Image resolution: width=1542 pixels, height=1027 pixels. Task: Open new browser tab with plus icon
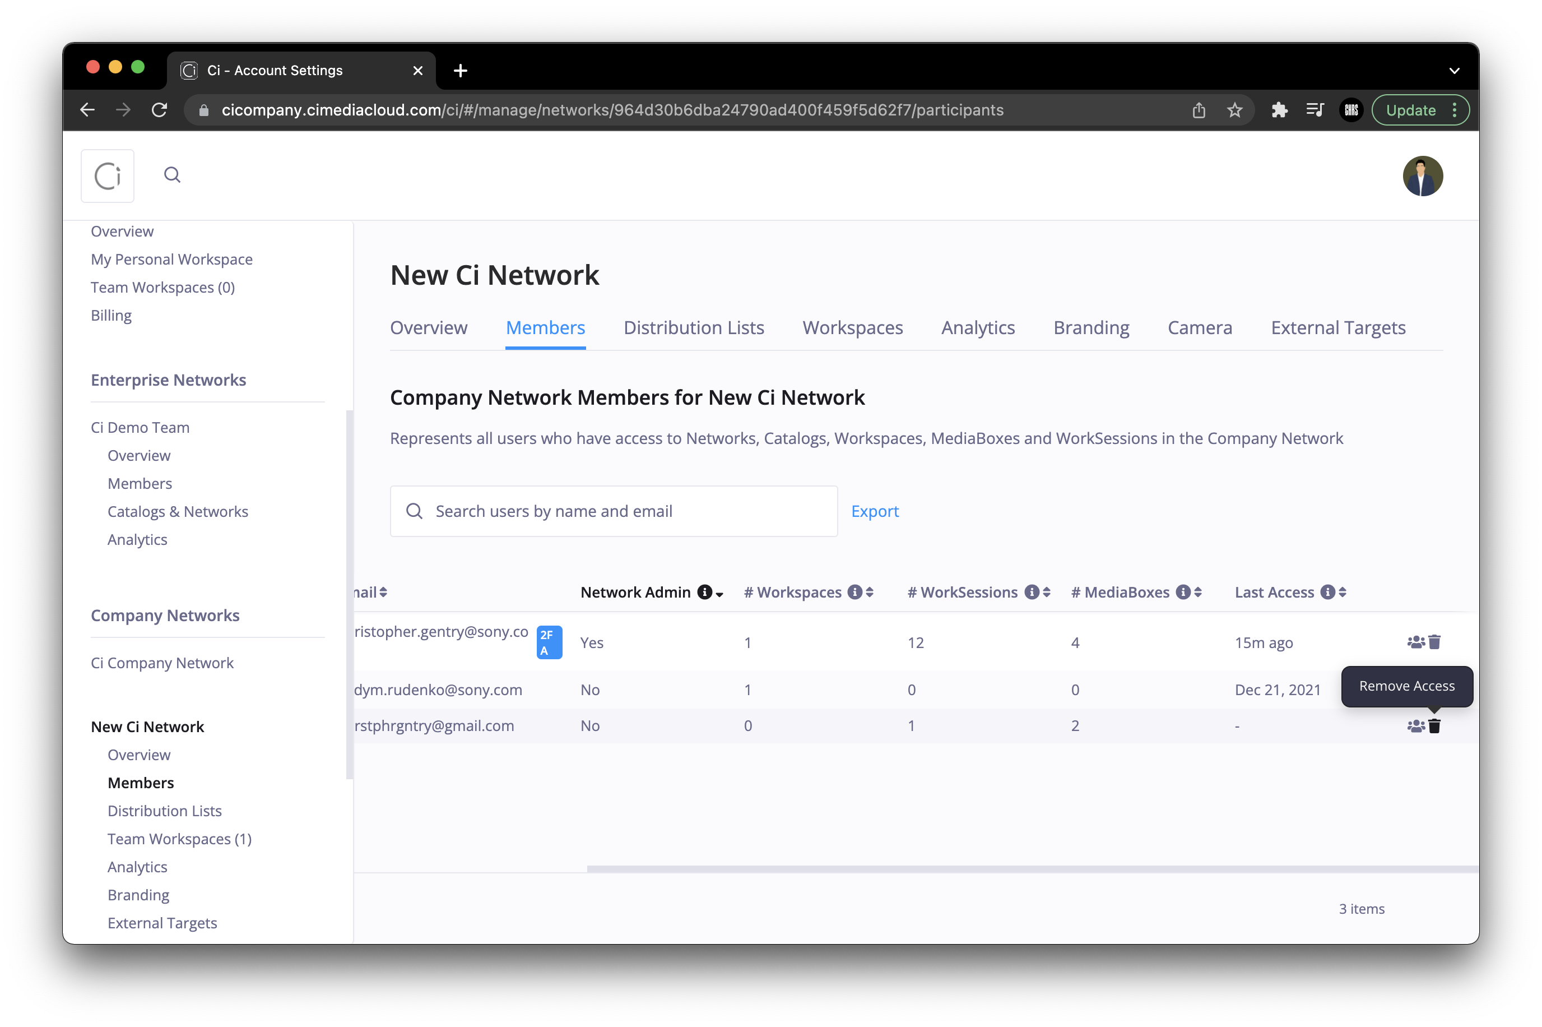click(x=460, y=70)
